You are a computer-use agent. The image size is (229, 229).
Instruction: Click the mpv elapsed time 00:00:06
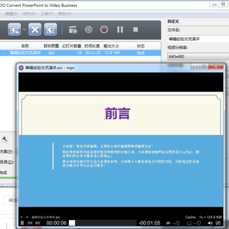pos(57,223)
